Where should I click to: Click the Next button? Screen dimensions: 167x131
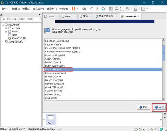(159, 107)
